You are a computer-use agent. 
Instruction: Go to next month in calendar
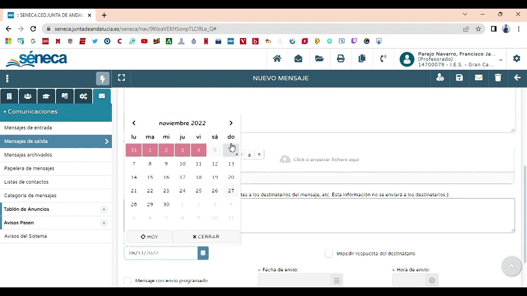pyautogui.click(x=231, y=123)
